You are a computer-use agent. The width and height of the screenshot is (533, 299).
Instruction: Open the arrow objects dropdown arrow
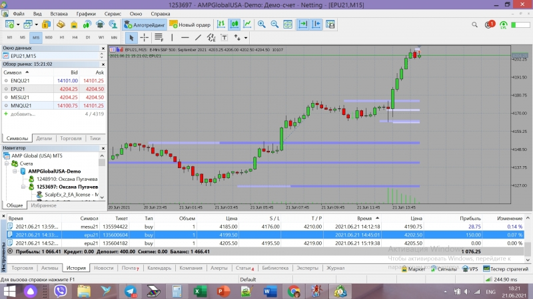pos(245,38)
